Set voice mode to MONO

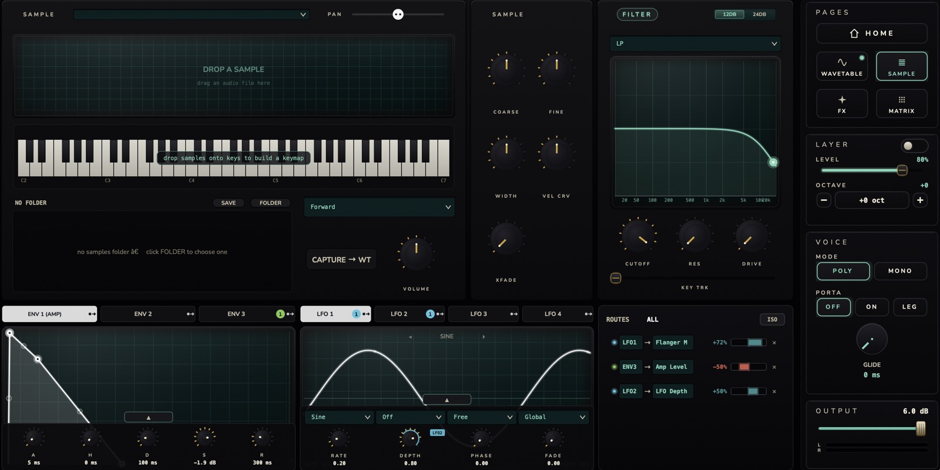[900, 271]
